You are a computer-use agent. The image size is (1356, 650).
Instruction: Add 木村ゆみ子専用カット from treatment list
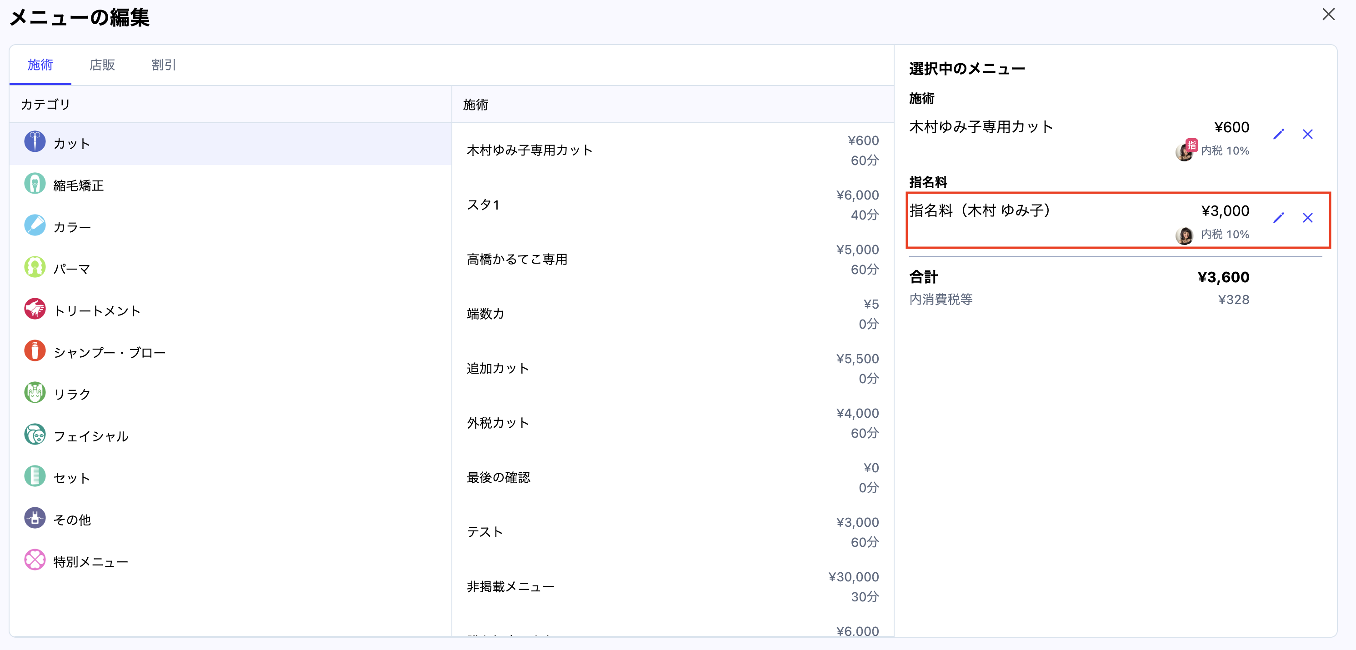[x=673, y=150]
